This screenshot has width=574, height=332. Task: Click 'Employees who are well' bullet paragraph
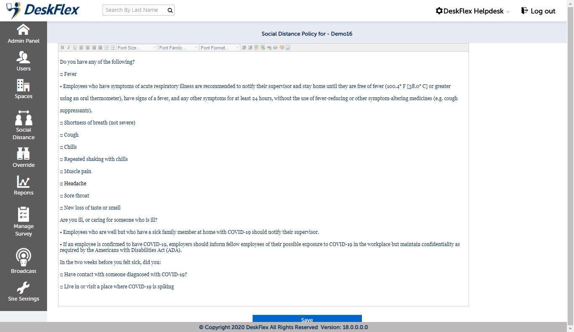tap(189, 232)
